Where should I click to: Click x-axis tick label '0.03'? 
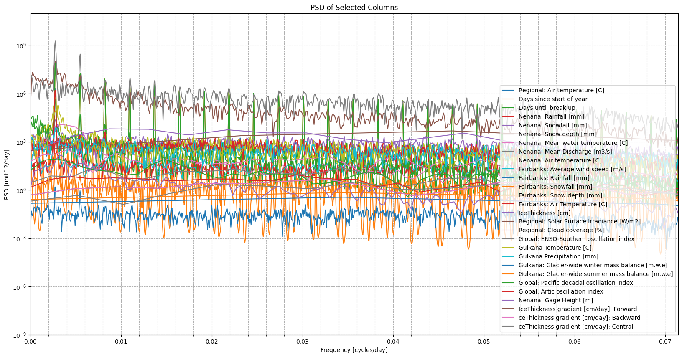pos(303,342)
